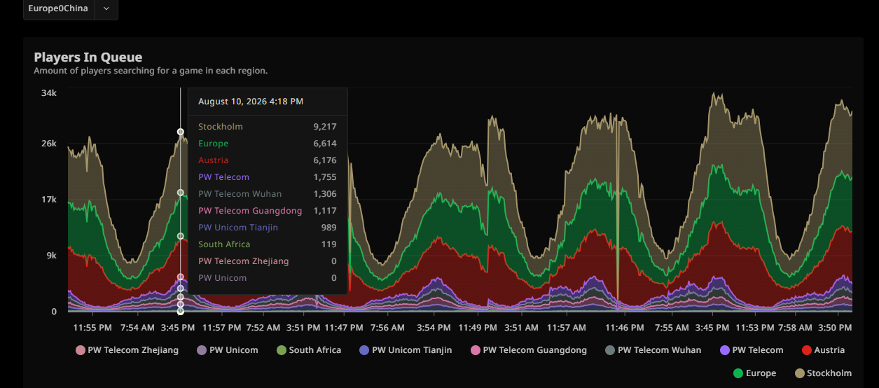Toggle the PW Telecom Guangdong legend series

(529, 350)
